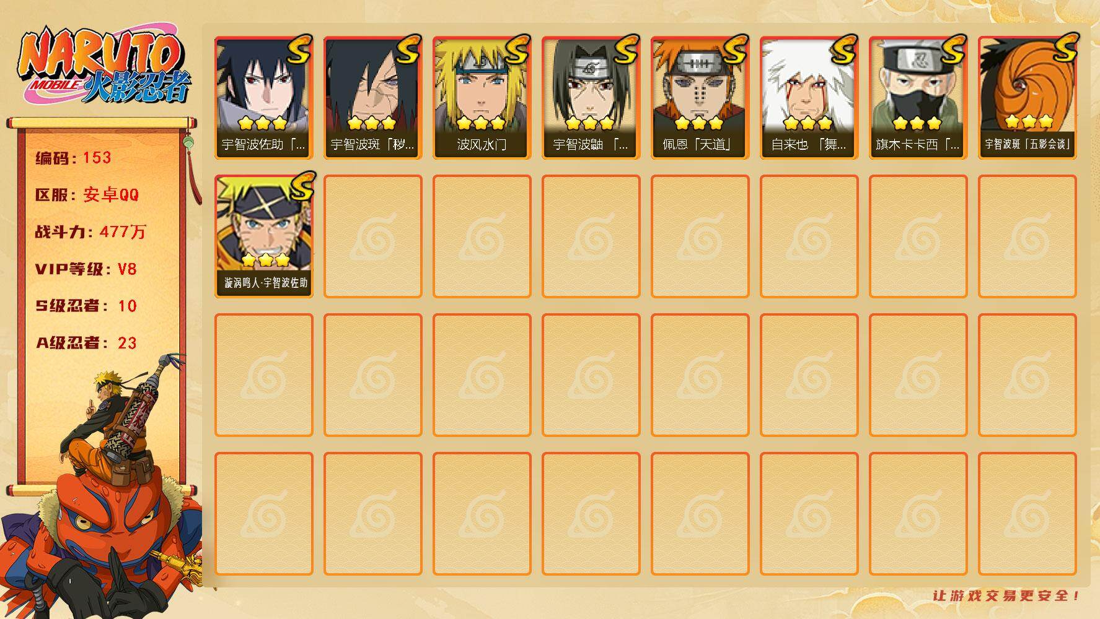Click the S rank badge on 自来也 card
1100x619 pixels.
(844, 50)
